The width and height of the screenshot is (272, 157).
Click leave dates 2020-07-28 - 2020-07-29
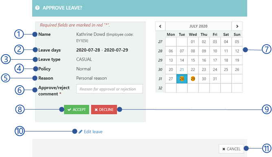click(x=102, y=50)
